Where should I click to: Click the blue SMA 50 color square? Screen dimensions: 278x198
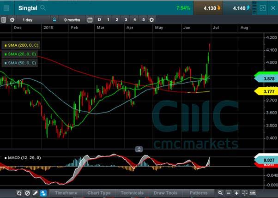tap(6, 63)
